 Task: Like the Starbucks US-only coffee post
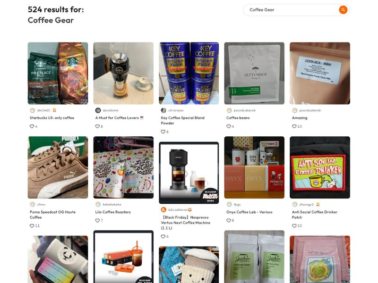[x=32, y=126]
